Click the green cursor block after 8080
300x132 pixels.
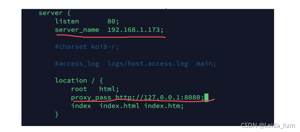(206, 97)
